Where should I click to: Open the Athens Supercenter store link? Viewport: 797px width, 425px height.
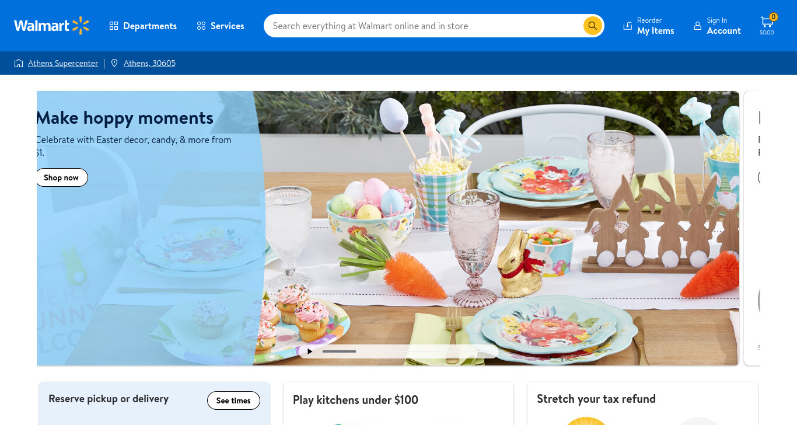pyautogui.click(x=63, y=63)
